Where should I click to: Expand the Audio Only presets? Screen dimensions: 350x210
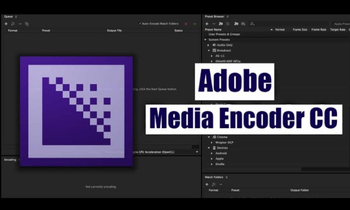pyautogui.click(x=208, y=45)
